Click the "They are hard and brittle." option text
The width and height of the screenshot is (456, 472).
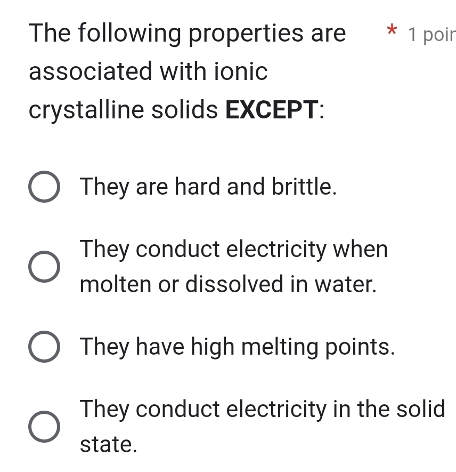point(208,187)
